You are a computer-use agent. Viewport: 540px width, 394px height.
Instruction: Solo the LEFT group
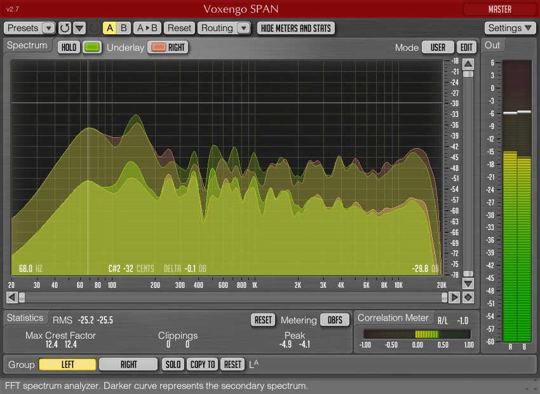tap(172, 364)
